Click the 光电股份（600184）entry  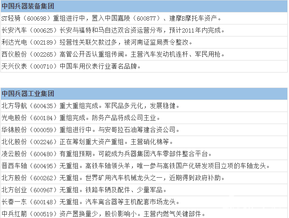[26, 118]
